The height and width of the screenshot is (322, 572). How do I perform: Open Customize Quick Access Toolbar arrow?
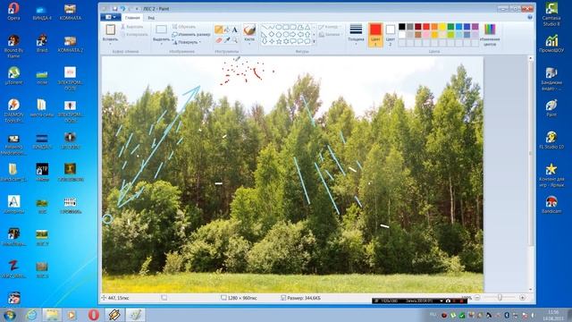pyautogui.click(x=137, y=8)
